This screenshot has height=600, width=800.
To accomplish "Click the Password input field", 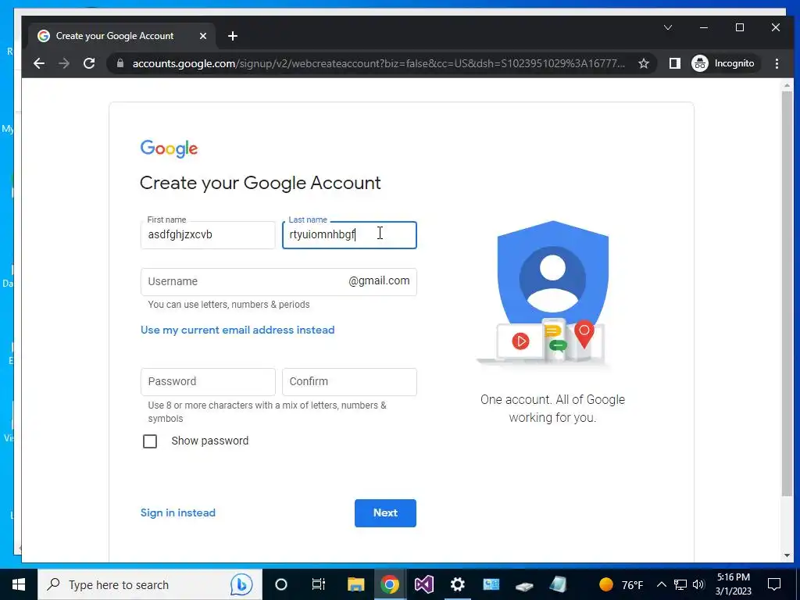I will (208, 381).
